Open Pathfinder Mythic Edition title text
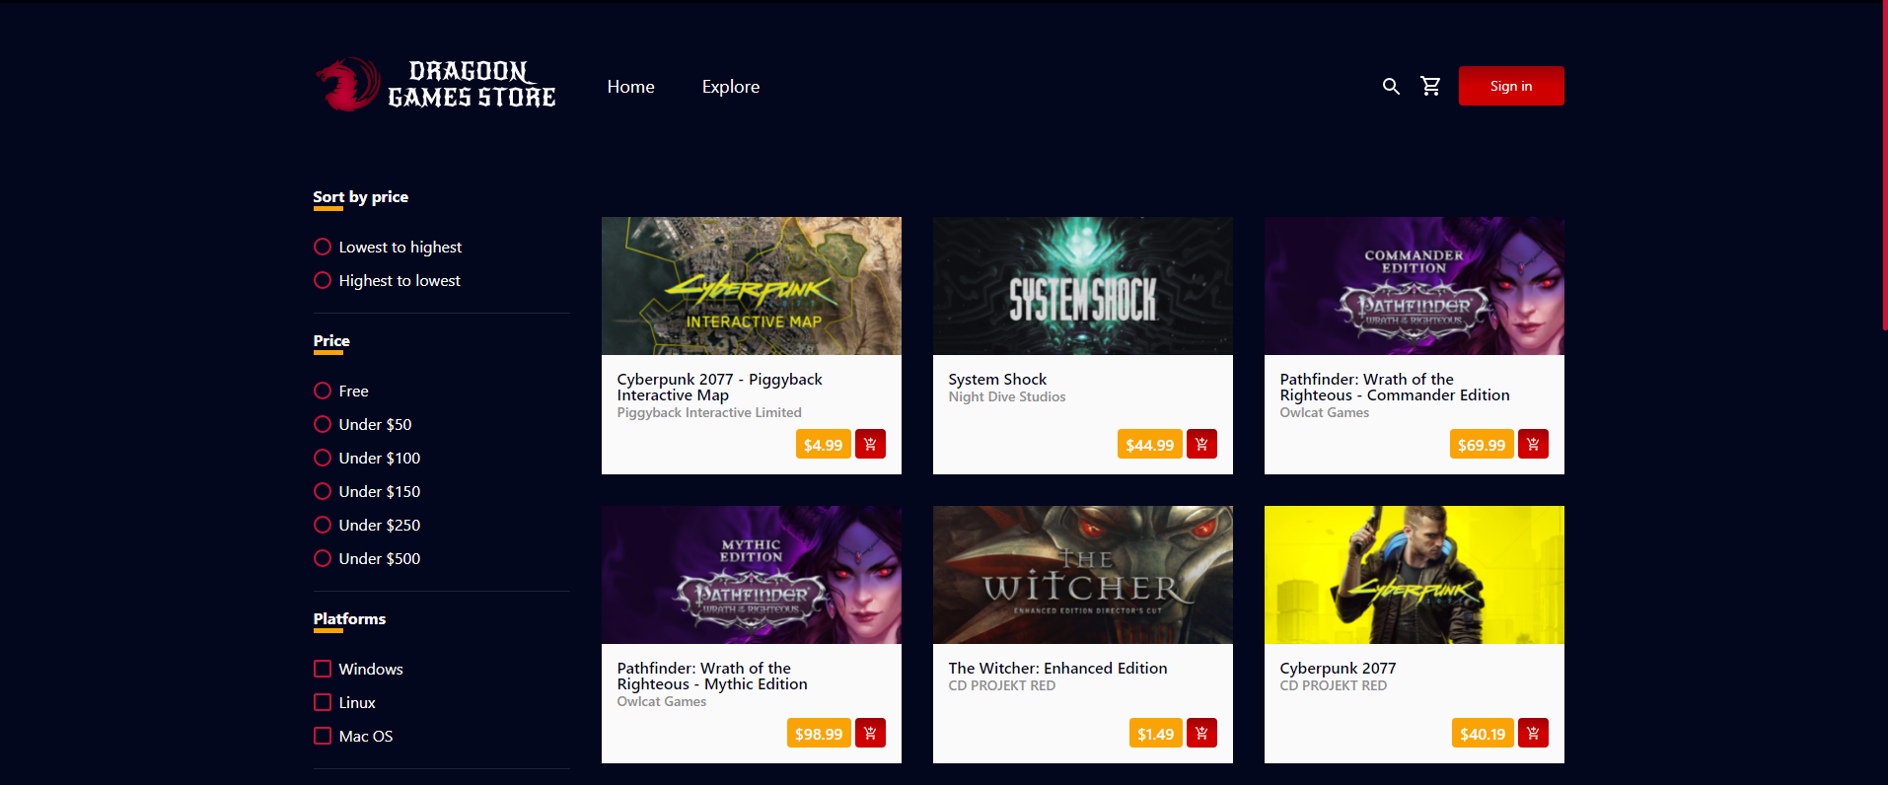Image resolution: width=1888 pixels, height=785 pixels. (712, 676)
